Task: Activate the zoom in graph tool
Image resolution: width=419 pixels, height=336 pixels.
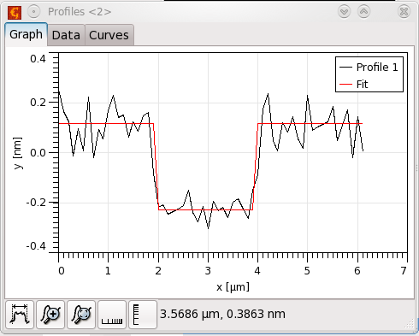Action: [x=50, y=315]
